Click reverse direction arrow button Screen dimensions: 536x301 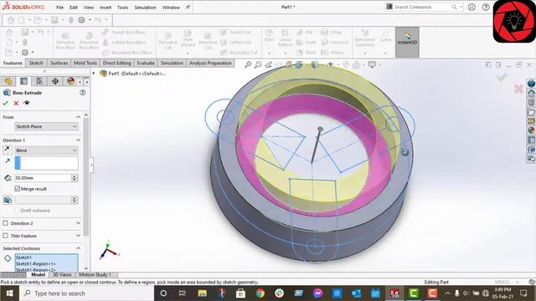(x=8, y=150)
